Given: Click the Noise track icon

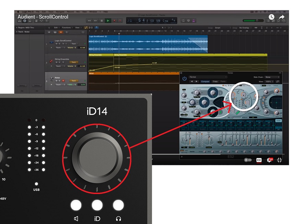Looking at the screenshot, I should tap(51, 79).
